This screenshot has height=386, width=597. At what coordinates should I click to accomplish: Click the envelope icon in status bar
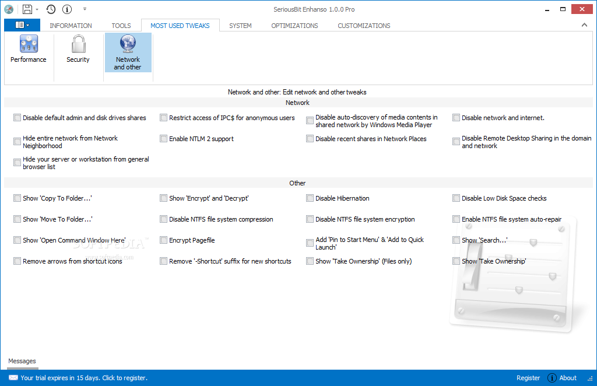[13, 378]
